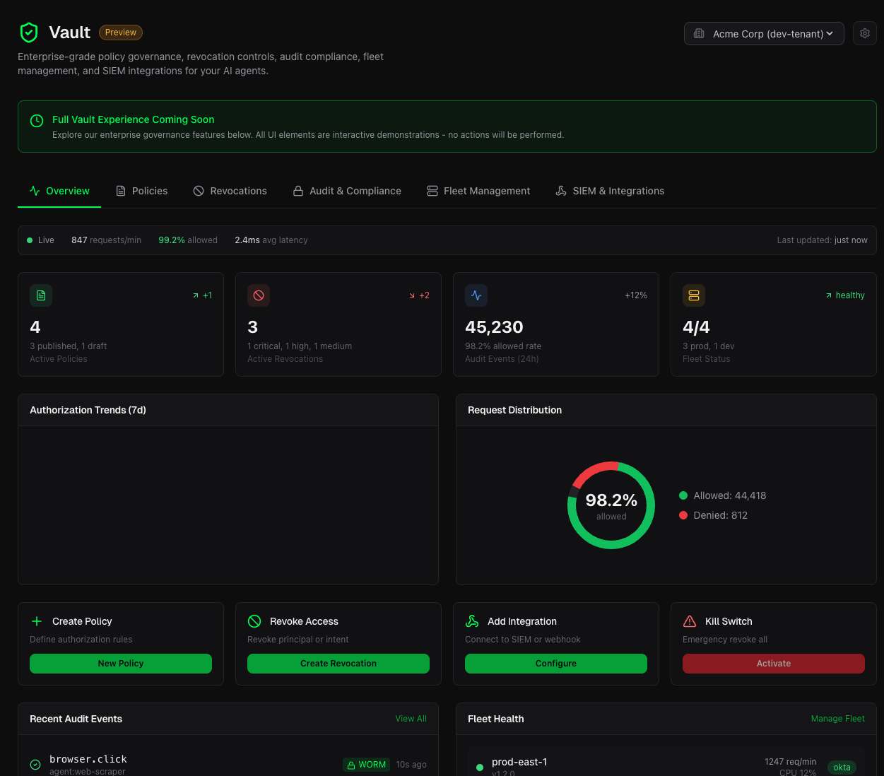This screenshot has width=884, height=776.
Task: Go to the Audit & Compliance tab
Action: tap(347, 191)
